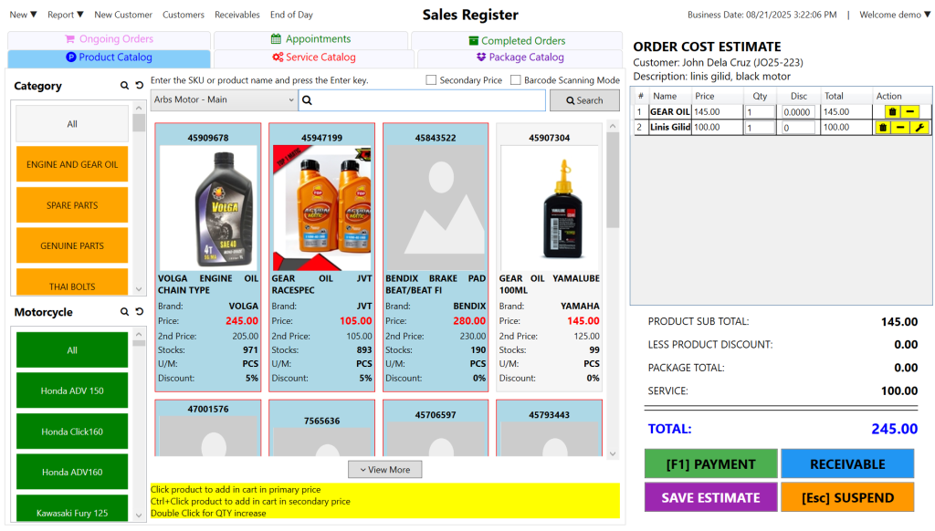Click Disc field of GEAR OIL row
The image size is (935, 531).
(798, 112)
